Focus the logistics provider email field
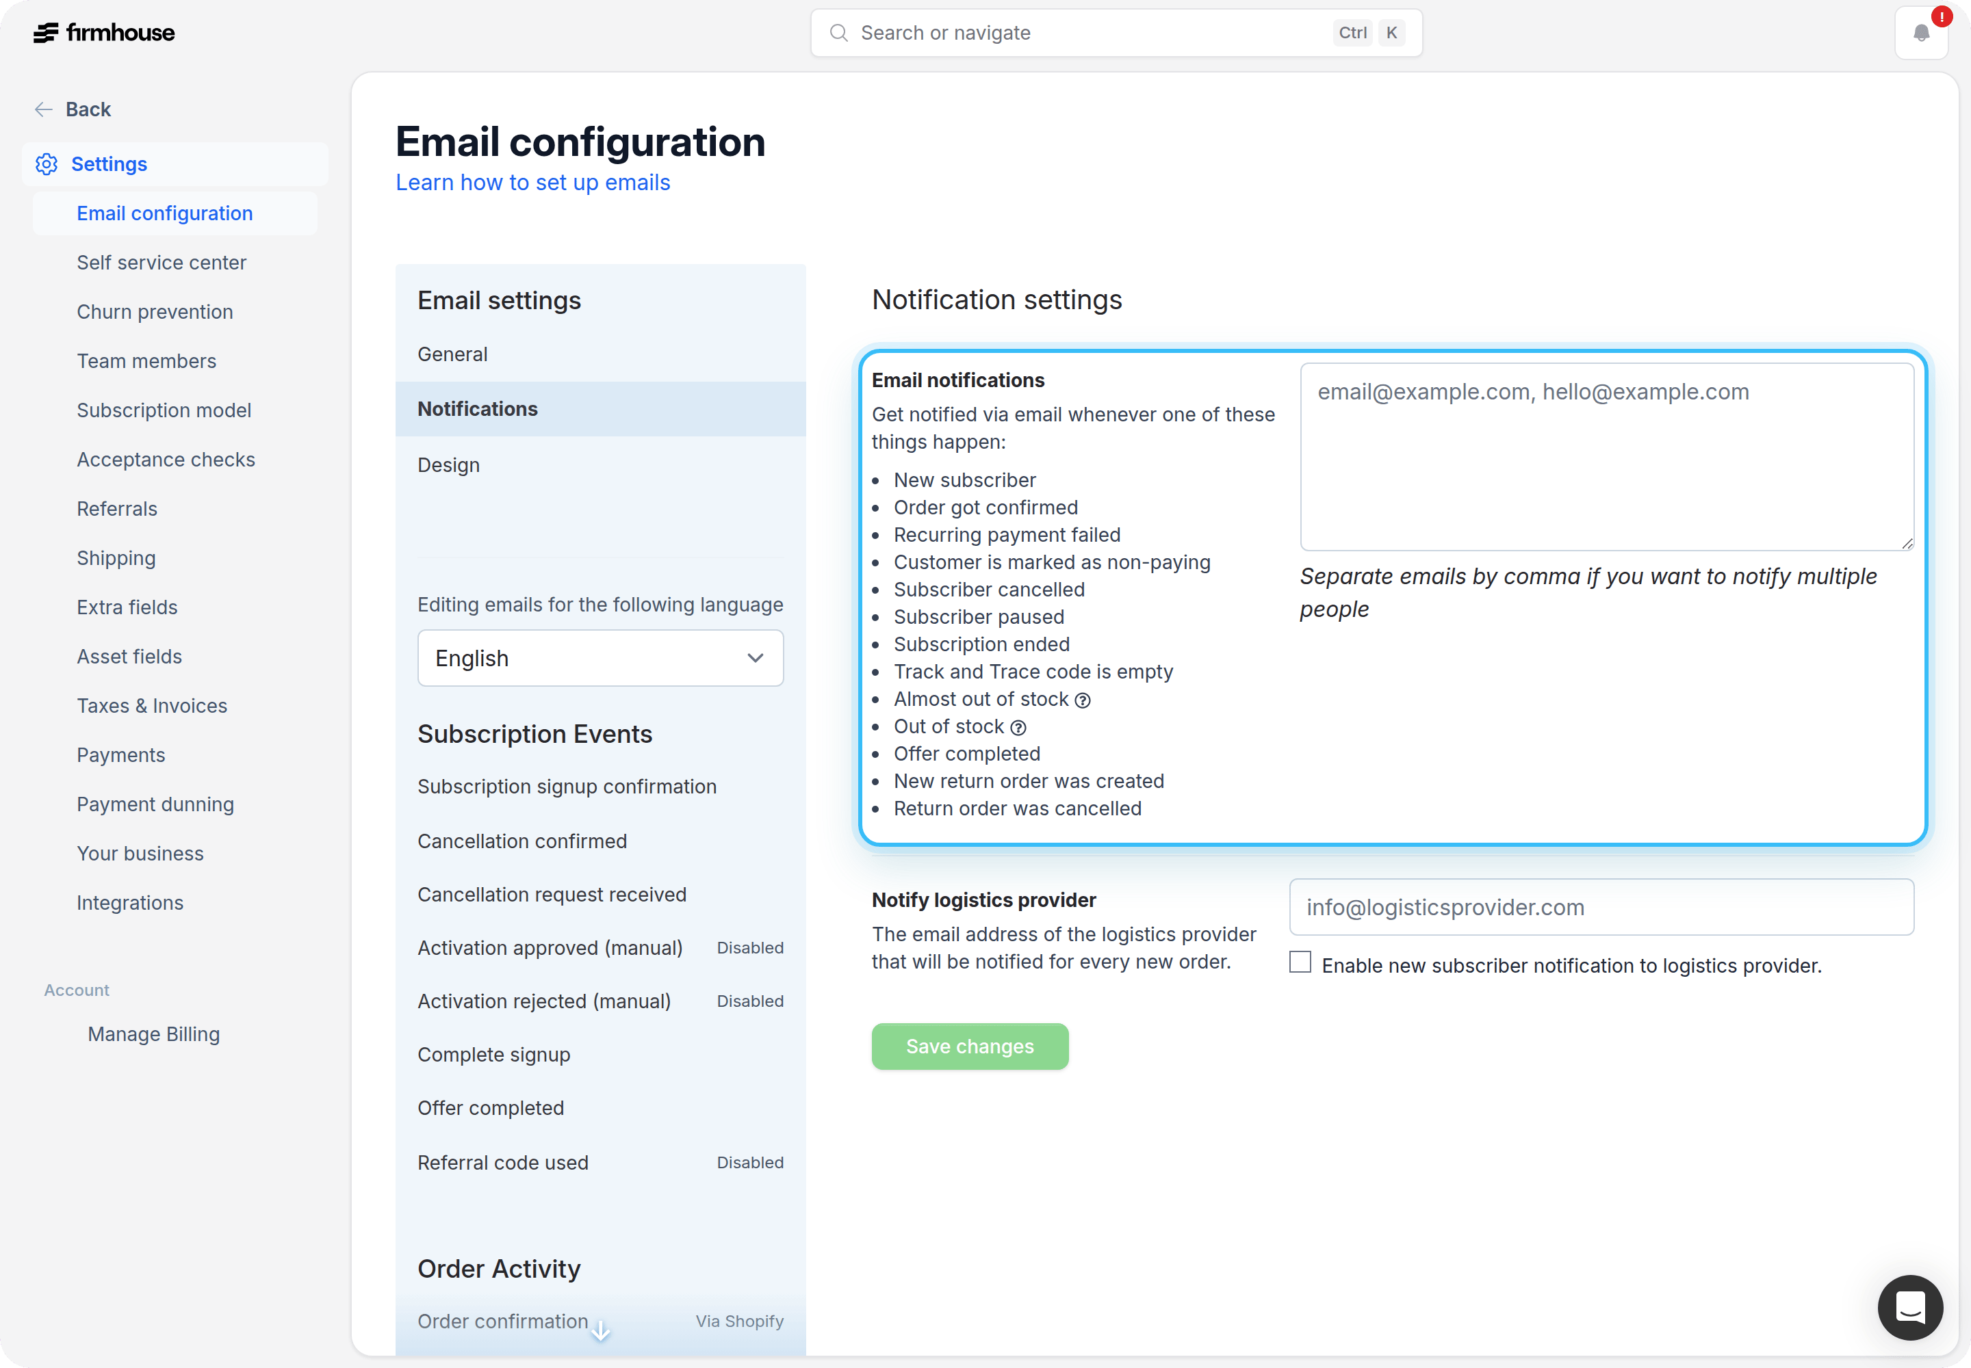This screenshot has width=1971, height=1368. [x=1601, y=907]
